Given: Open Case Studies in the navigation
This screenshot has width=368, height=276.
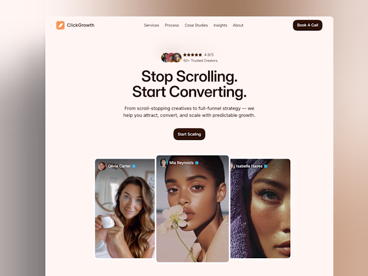Looking at the screenshot, I should tap(196, 25).
